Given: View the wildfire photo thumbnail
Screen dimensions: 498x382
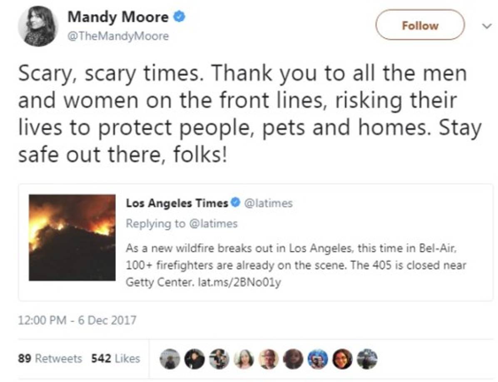Looking at the screenshot, I should point(72,238).
